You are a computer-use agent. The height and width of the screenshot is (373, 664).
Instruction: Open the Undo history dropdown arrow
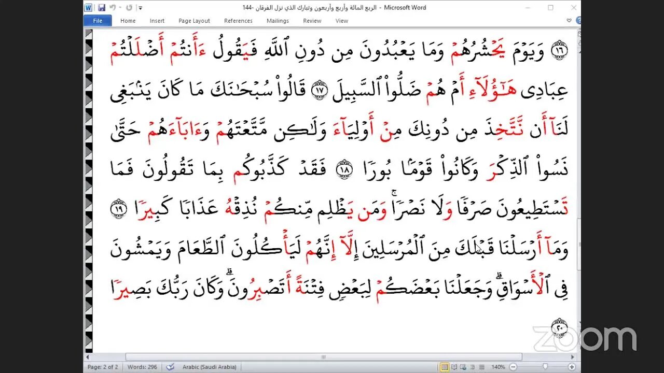click(119, 8)
